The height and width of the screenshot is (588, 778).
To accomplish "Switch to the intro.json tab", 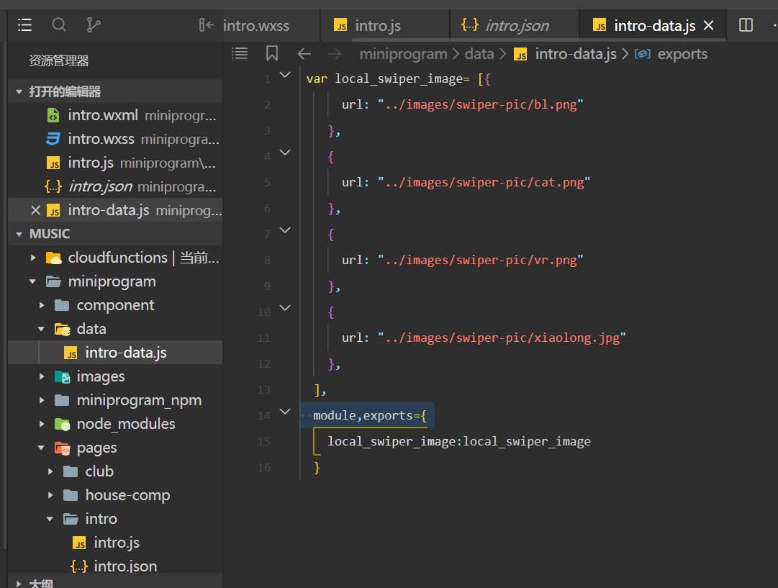I will [516, 26].
